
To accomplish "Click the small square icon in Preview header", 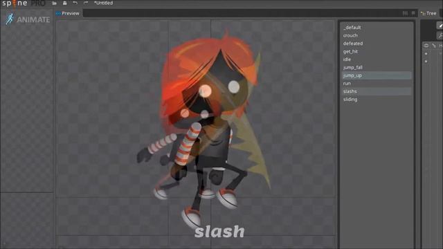I will 413,13.
